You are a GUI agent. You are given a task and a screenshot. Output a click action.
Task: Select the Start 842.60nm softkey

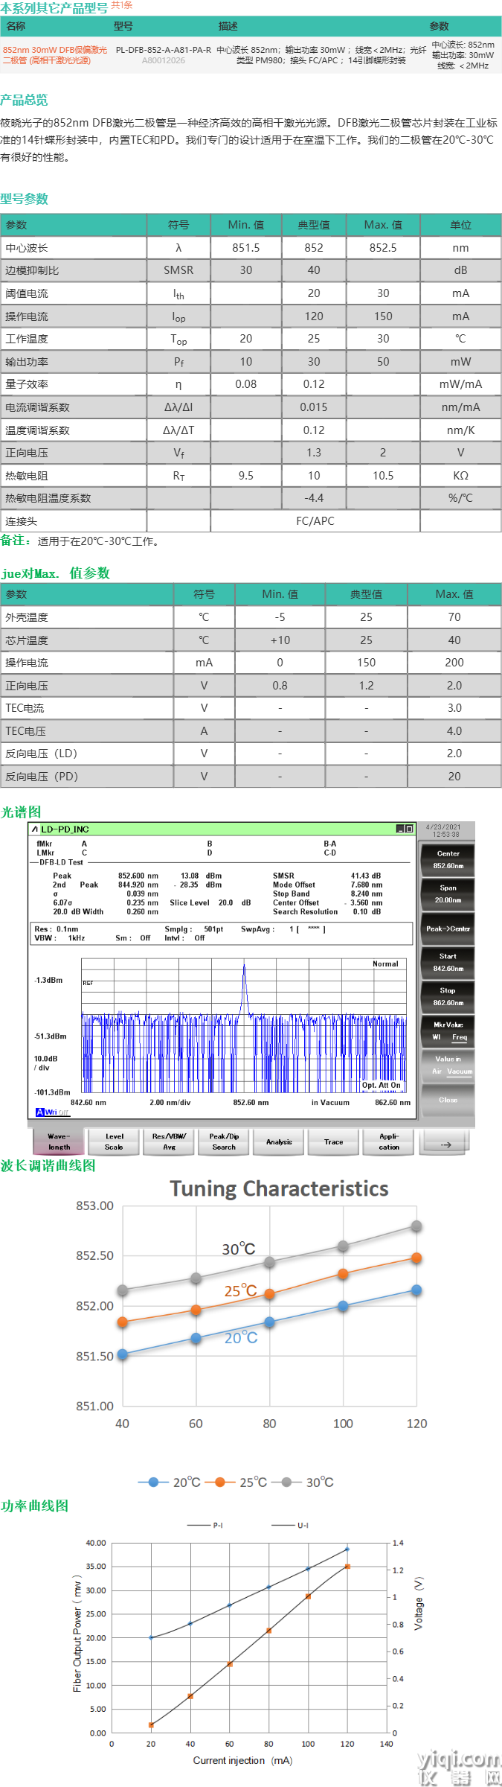pyautogui.click(x=448, y=962)
